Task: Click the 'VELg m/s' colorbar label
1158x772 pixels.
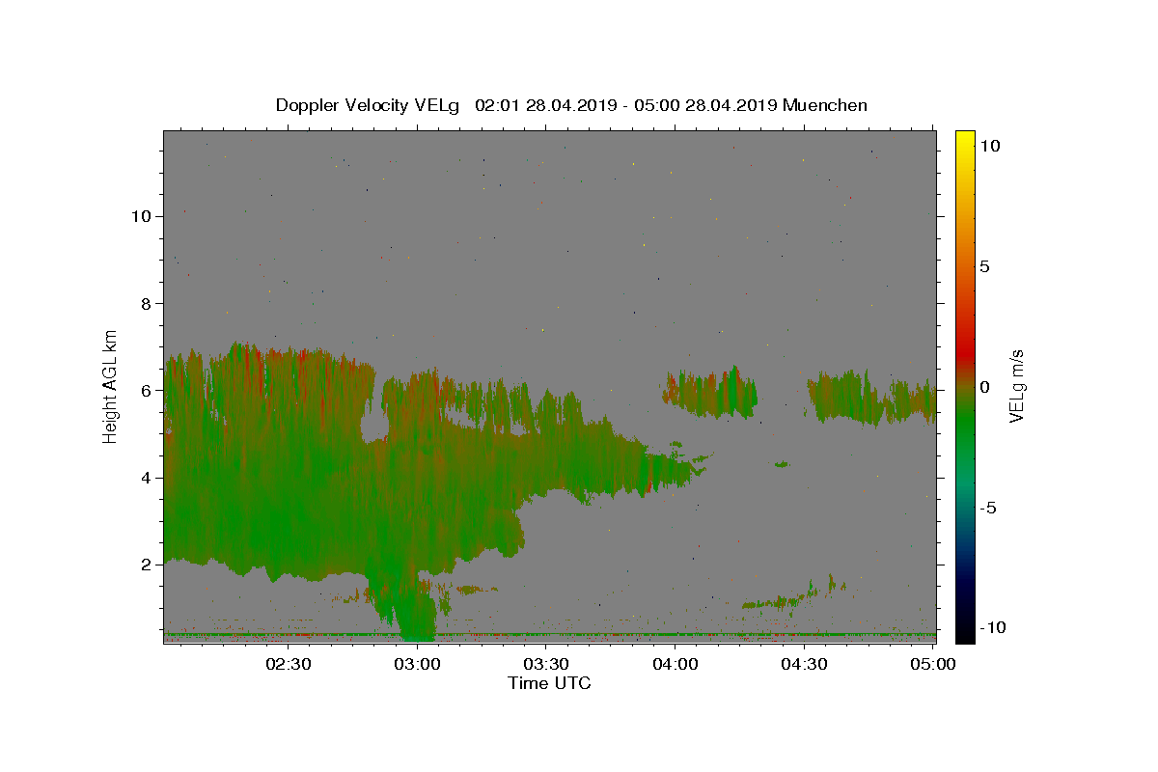Action: tap(1016, 386)
